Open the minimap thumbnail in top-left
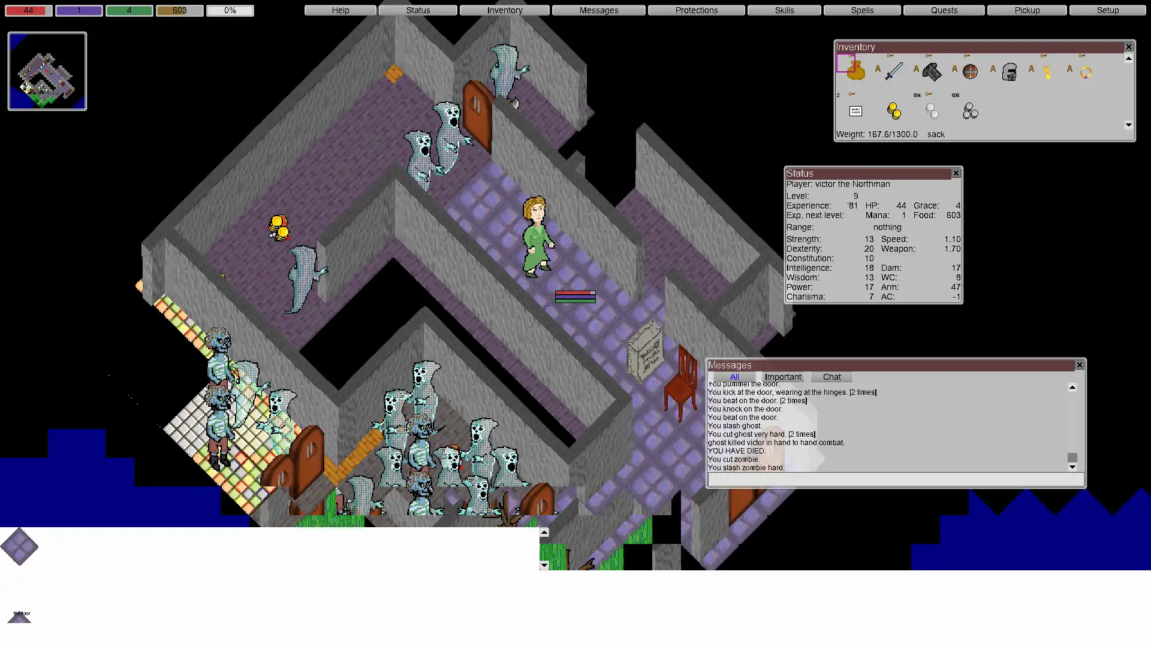Image resolution: width=1151 pixels, height=647 pixels. click(47, 70)
